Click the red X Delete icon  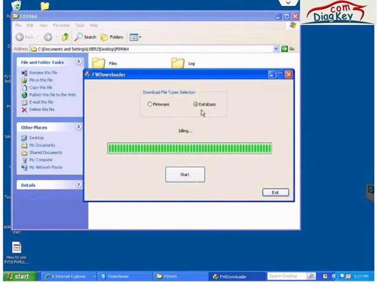24,110
